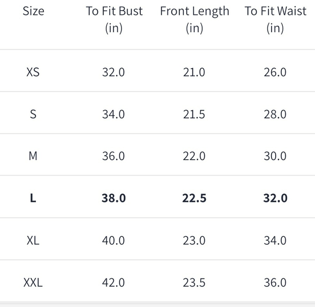
Task: Select the M size label
Action: coord(33,156)
